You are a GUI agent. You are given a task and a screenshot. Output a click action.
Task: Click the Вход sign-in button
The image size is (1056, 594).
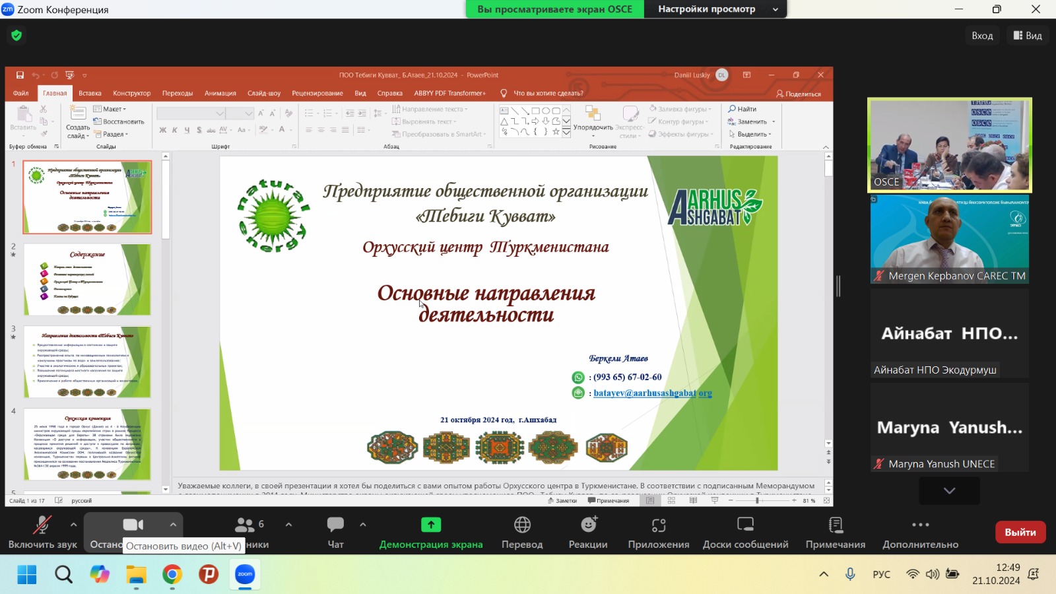(x=982, y=36)
